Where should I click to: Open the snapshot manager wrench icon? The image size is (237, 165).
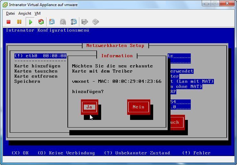pos(74,22)
